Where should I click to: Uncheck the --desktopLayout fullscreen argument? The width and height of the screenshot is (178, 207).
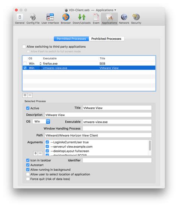point(47,151)
